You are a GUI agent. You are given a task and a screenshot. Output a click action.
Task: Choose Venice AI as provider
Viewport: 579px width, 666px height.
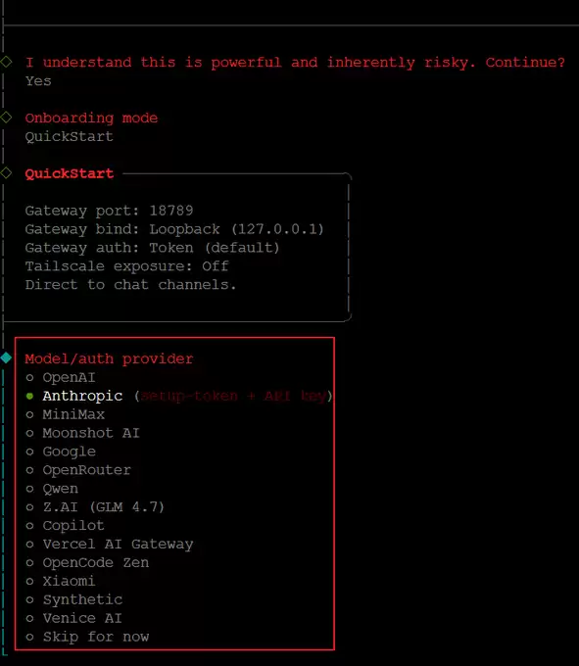(73, 618)
